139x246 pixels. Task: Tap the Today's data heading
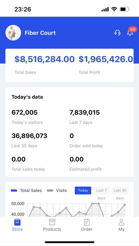(x=27, y=97)
